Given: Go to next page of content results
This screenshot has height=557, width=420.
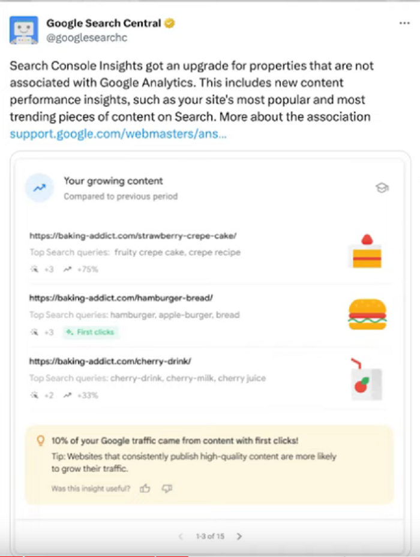Looking at the screenshot, I should click(239, 536).
